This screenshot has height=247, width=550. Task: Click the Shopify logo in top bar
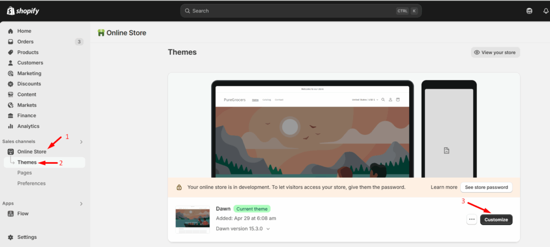[23, 11]
